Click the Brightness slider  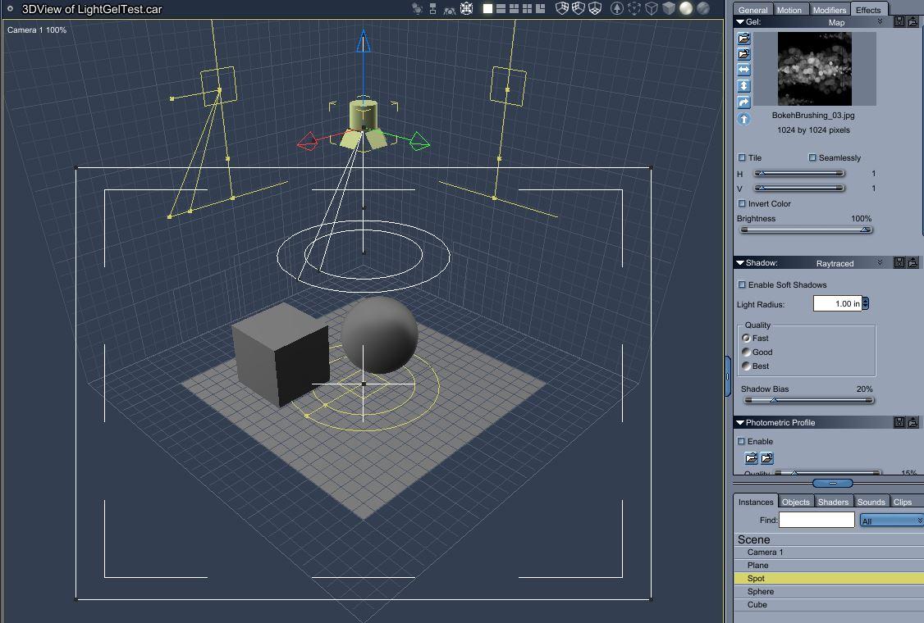[x=806, y=230]
